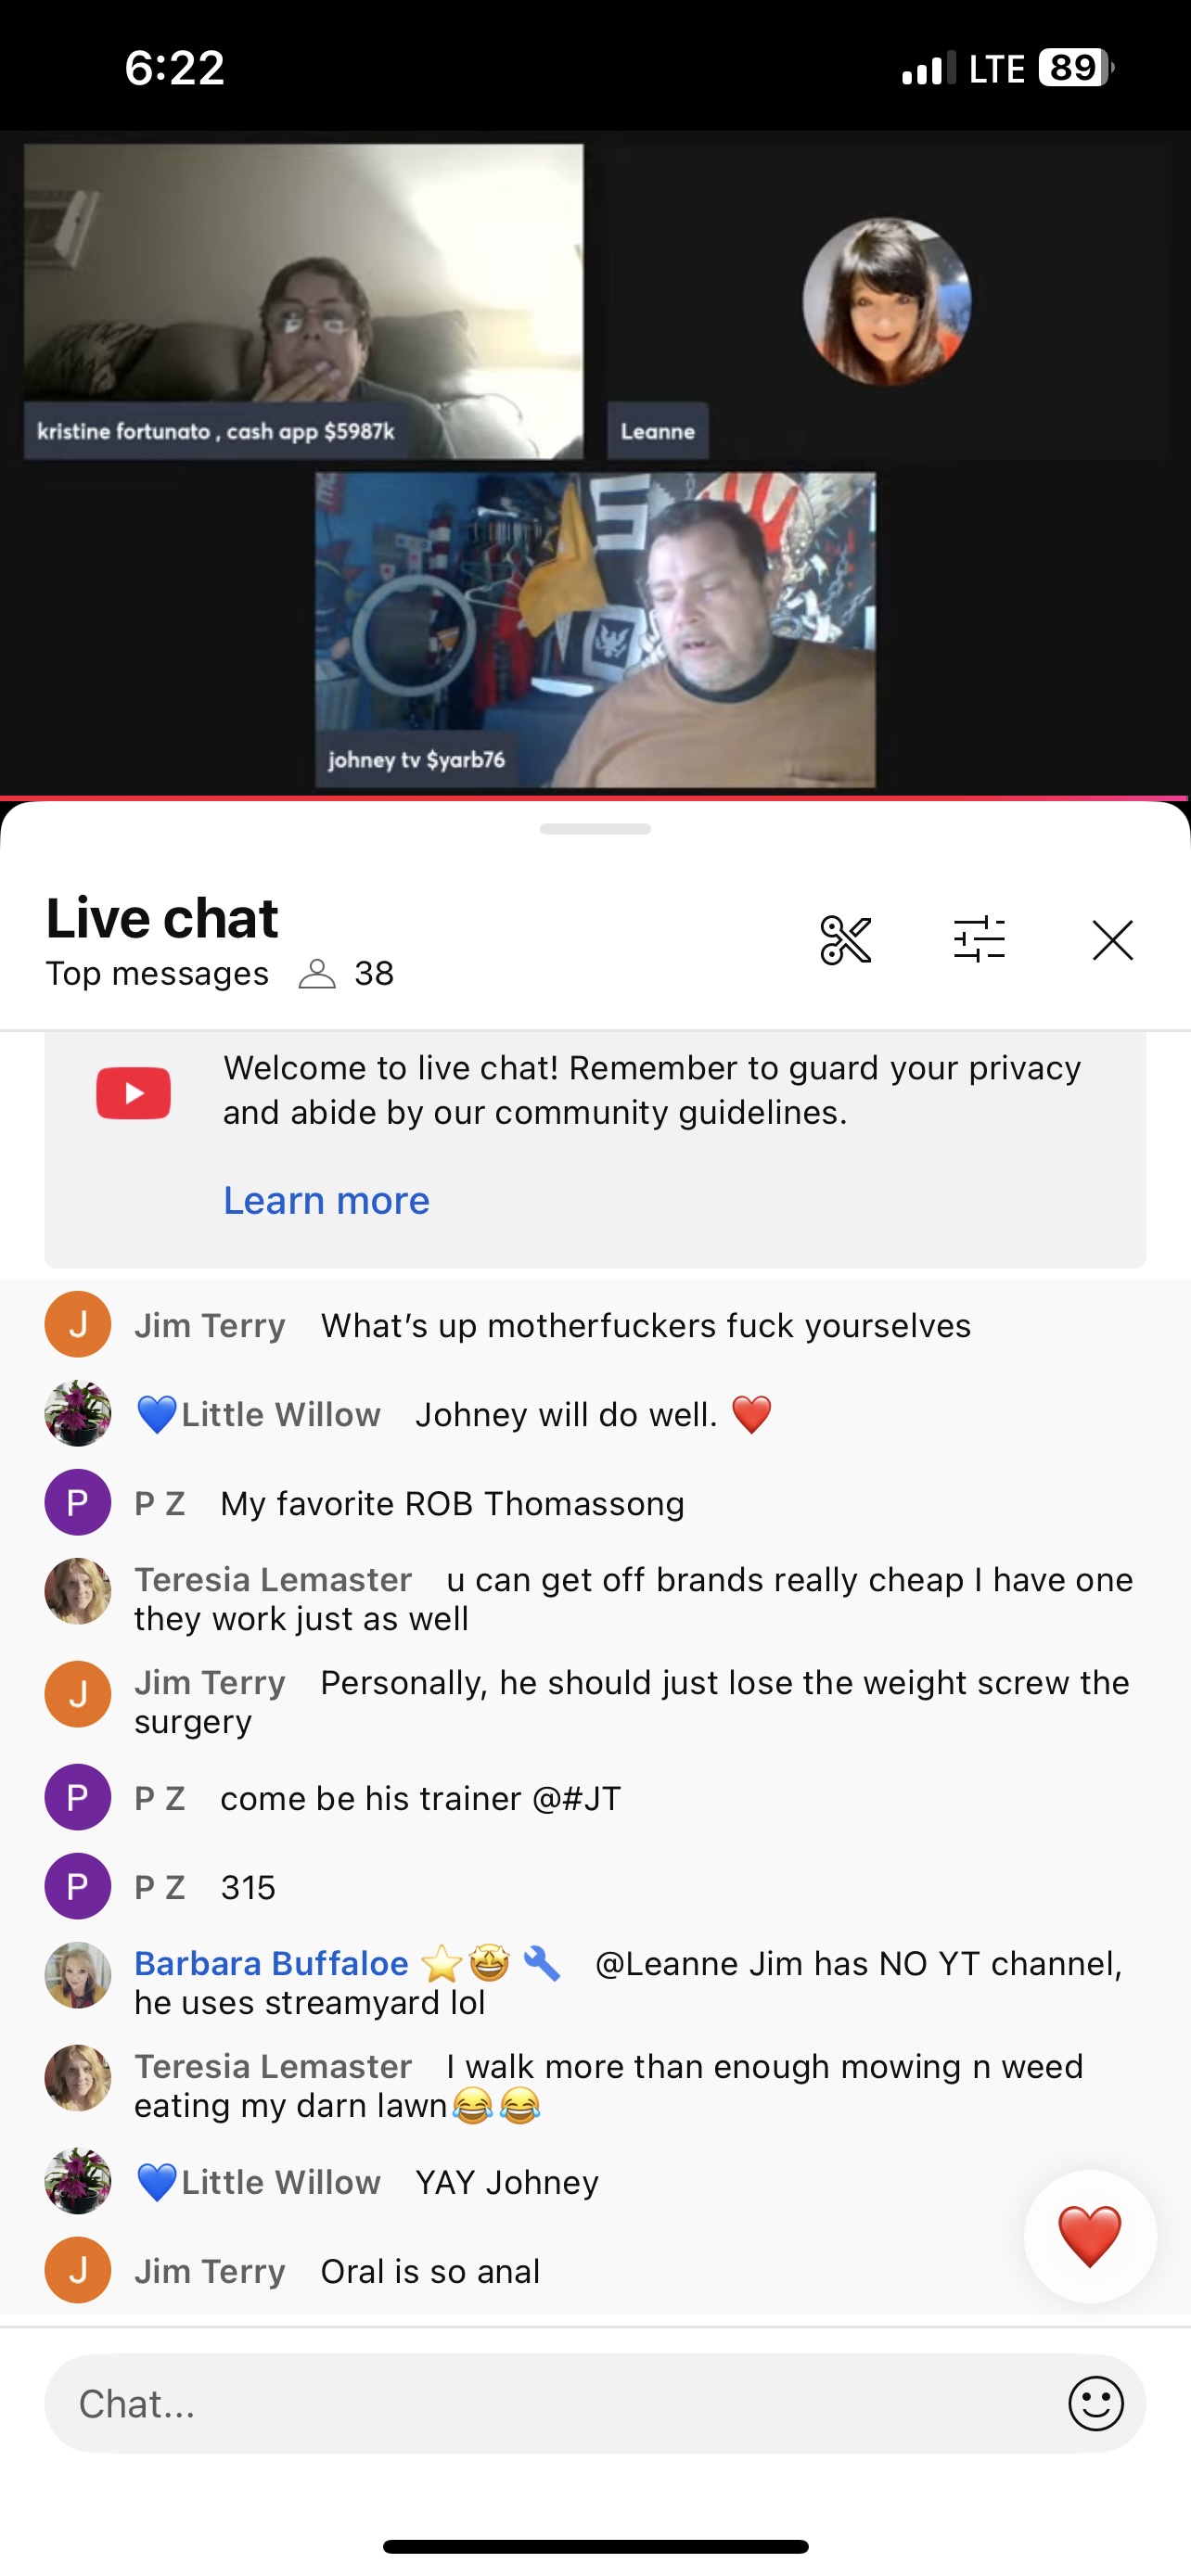The width and height of the screenshot is (1191, 2576).
Task: Tap the viewer count person icon
Action: [x=317, y=973]
